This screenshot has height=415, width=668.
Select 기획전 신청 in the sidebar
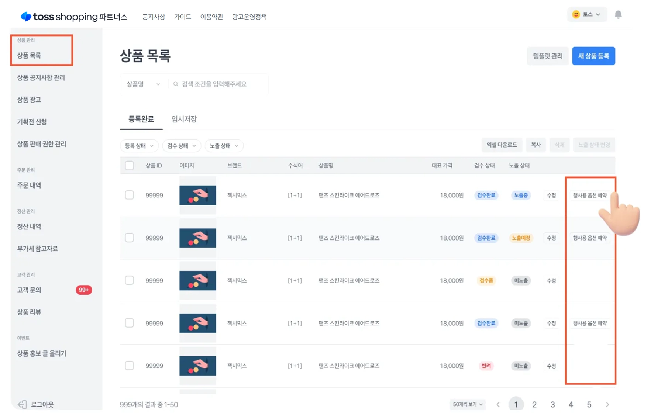(32, 122)
